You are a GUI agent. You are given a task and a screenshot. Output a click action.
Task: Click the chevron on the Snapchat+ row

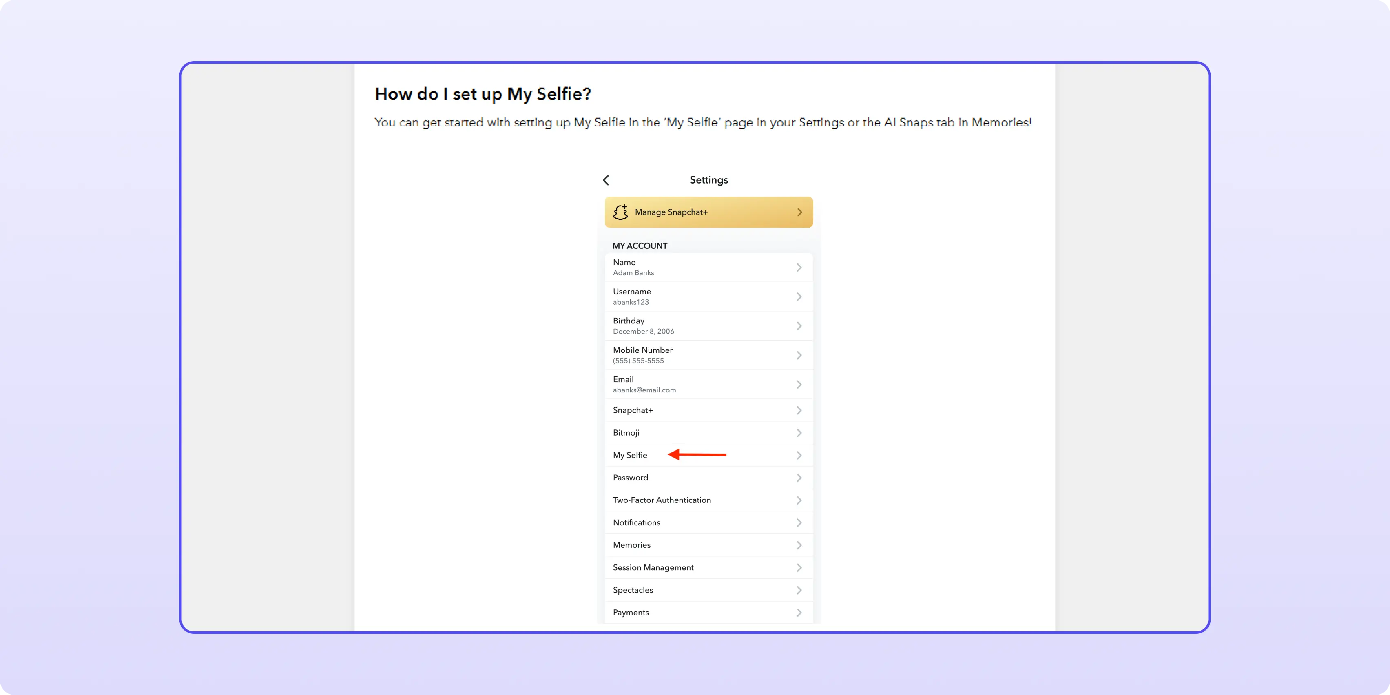(x=799, y=411)
